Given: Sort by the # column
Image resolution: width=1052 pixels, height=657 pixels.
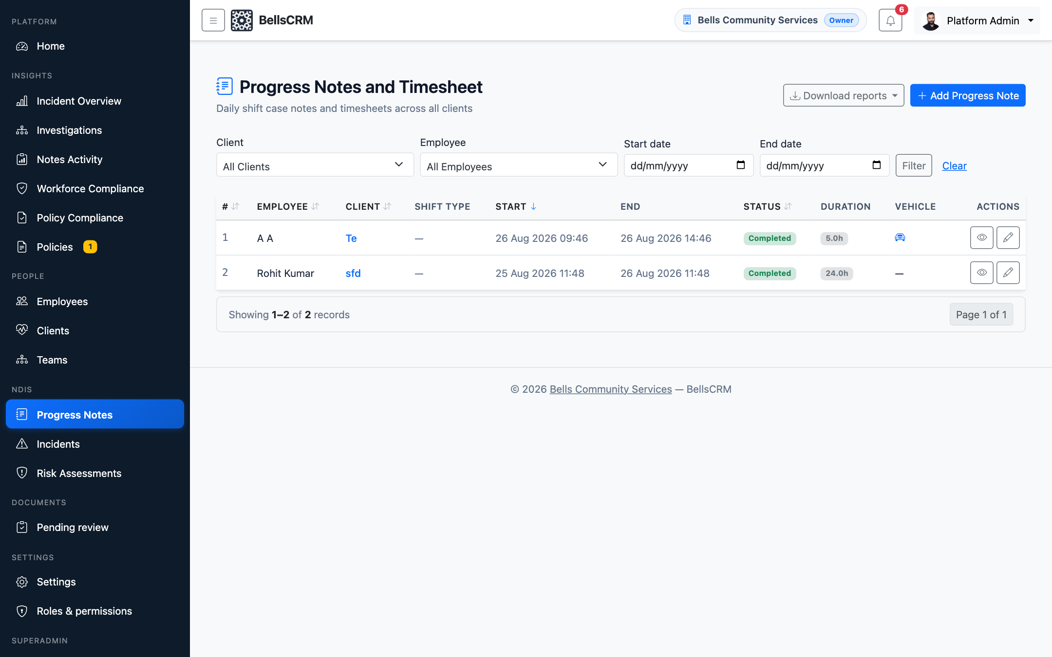Looking at the screenshot, I should pos(230,206).
